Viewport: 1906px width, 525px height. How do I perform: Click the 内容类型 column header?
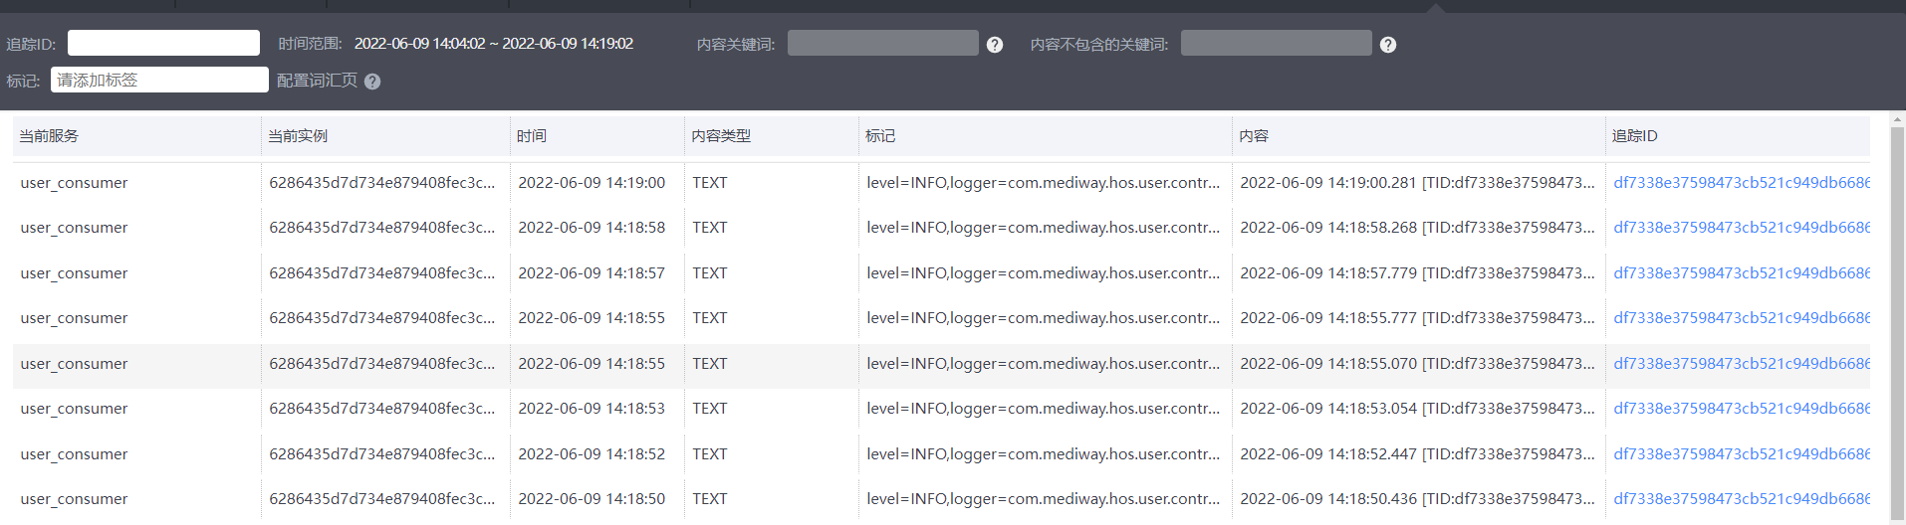click(721, 136)
